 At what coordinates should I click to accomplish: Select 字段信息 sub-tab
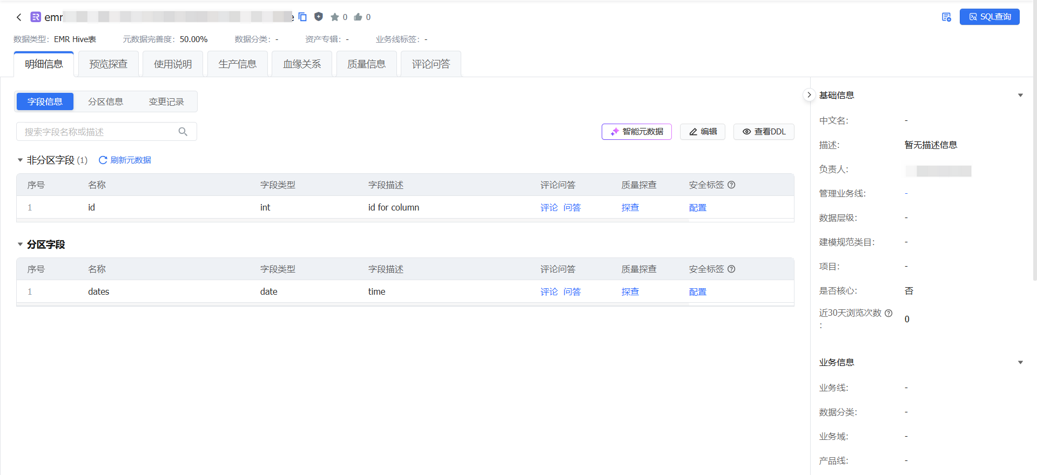pyautogui.click(x=45, y=101)
